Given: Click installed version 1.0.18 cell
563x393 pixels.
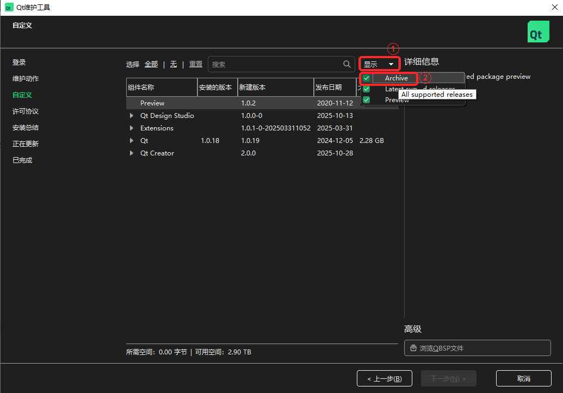Looking at the screenshot, I should click(x=209, y=141).
